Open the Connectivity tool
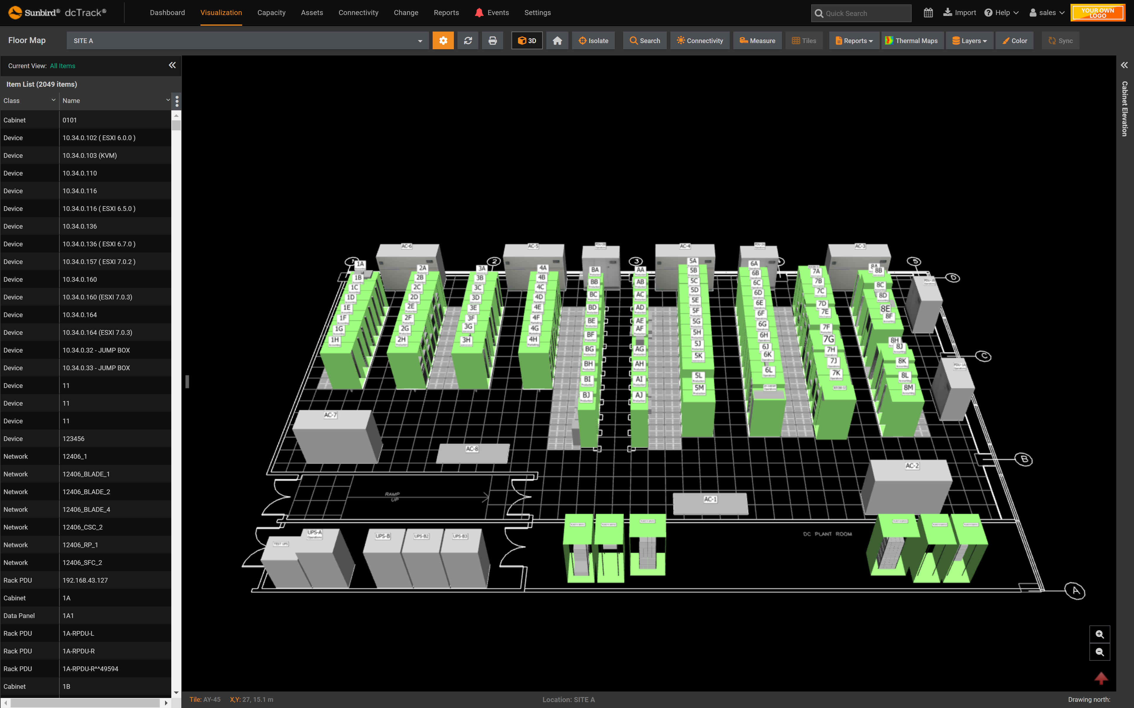The width and height of the screenshot is (1134, 708). click(698, 40)
